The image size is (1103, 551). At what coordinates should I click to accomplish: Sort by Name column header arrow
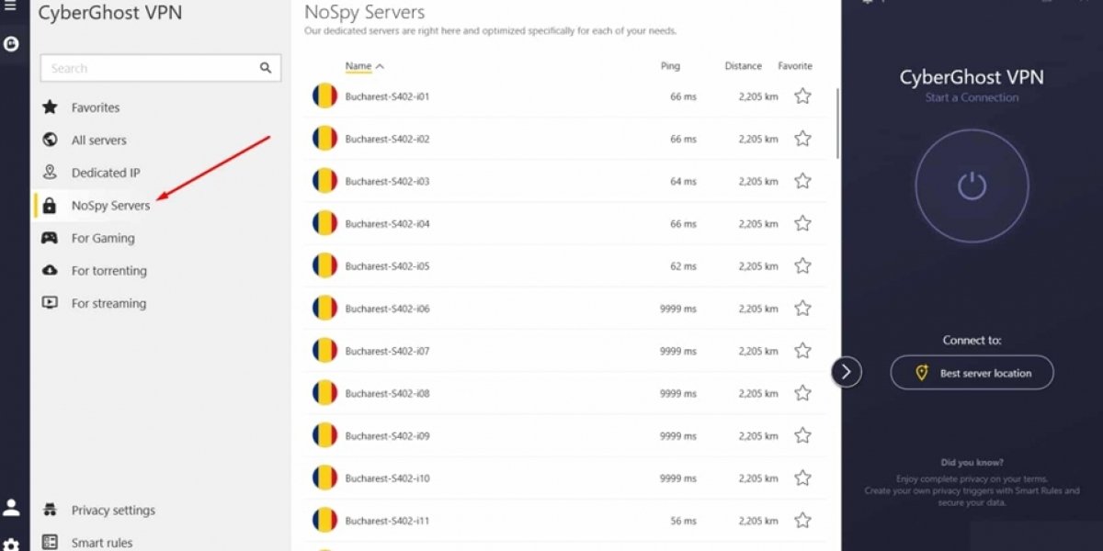[x=381, y=66]
